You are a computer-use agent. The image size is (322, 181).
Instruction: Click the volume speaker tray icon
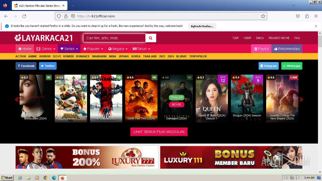(286, 178)
